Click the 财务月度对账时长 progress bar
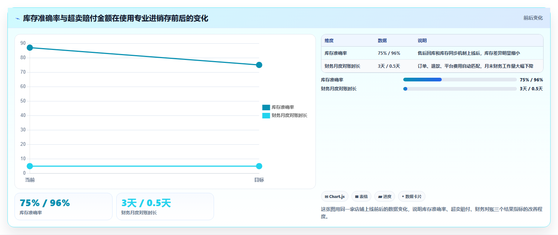The image size is (558, 235). pyautogui.click(x=460, y=89)
